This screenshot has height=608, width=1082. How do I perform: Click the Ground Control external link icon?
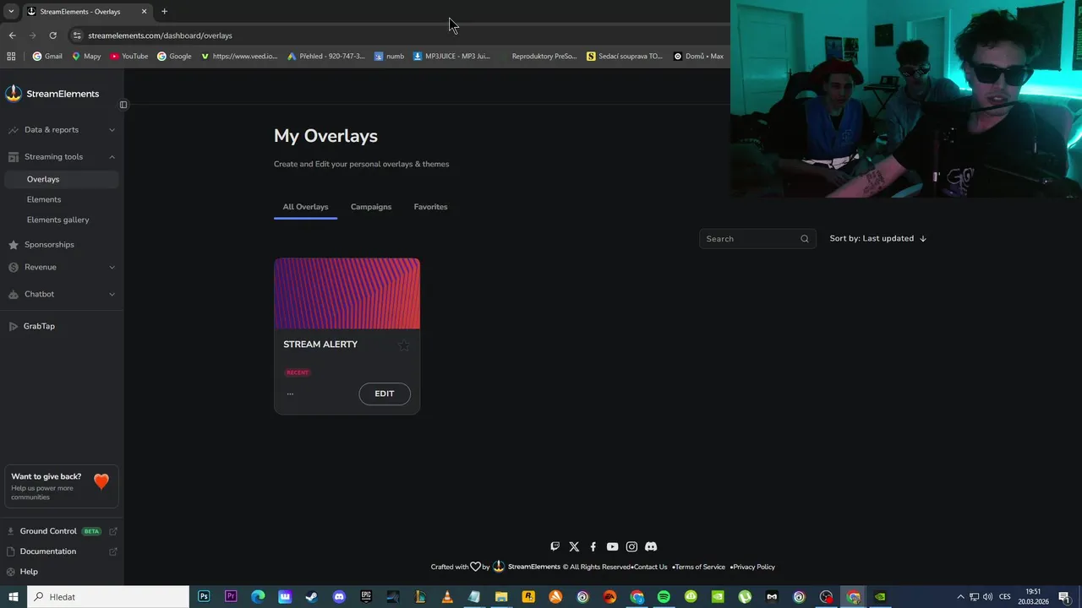point(113,531)
